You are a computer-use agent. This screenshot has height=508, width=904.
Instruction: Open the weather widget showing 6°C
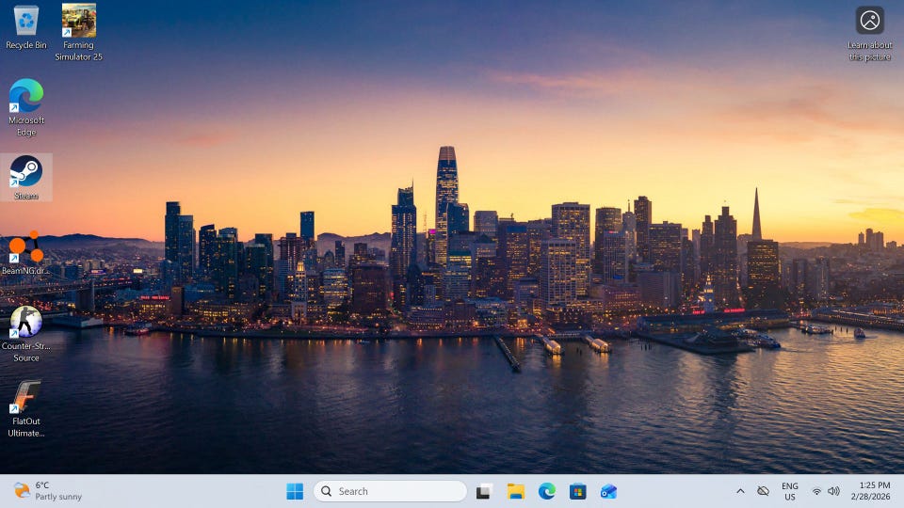coord(47,491)
